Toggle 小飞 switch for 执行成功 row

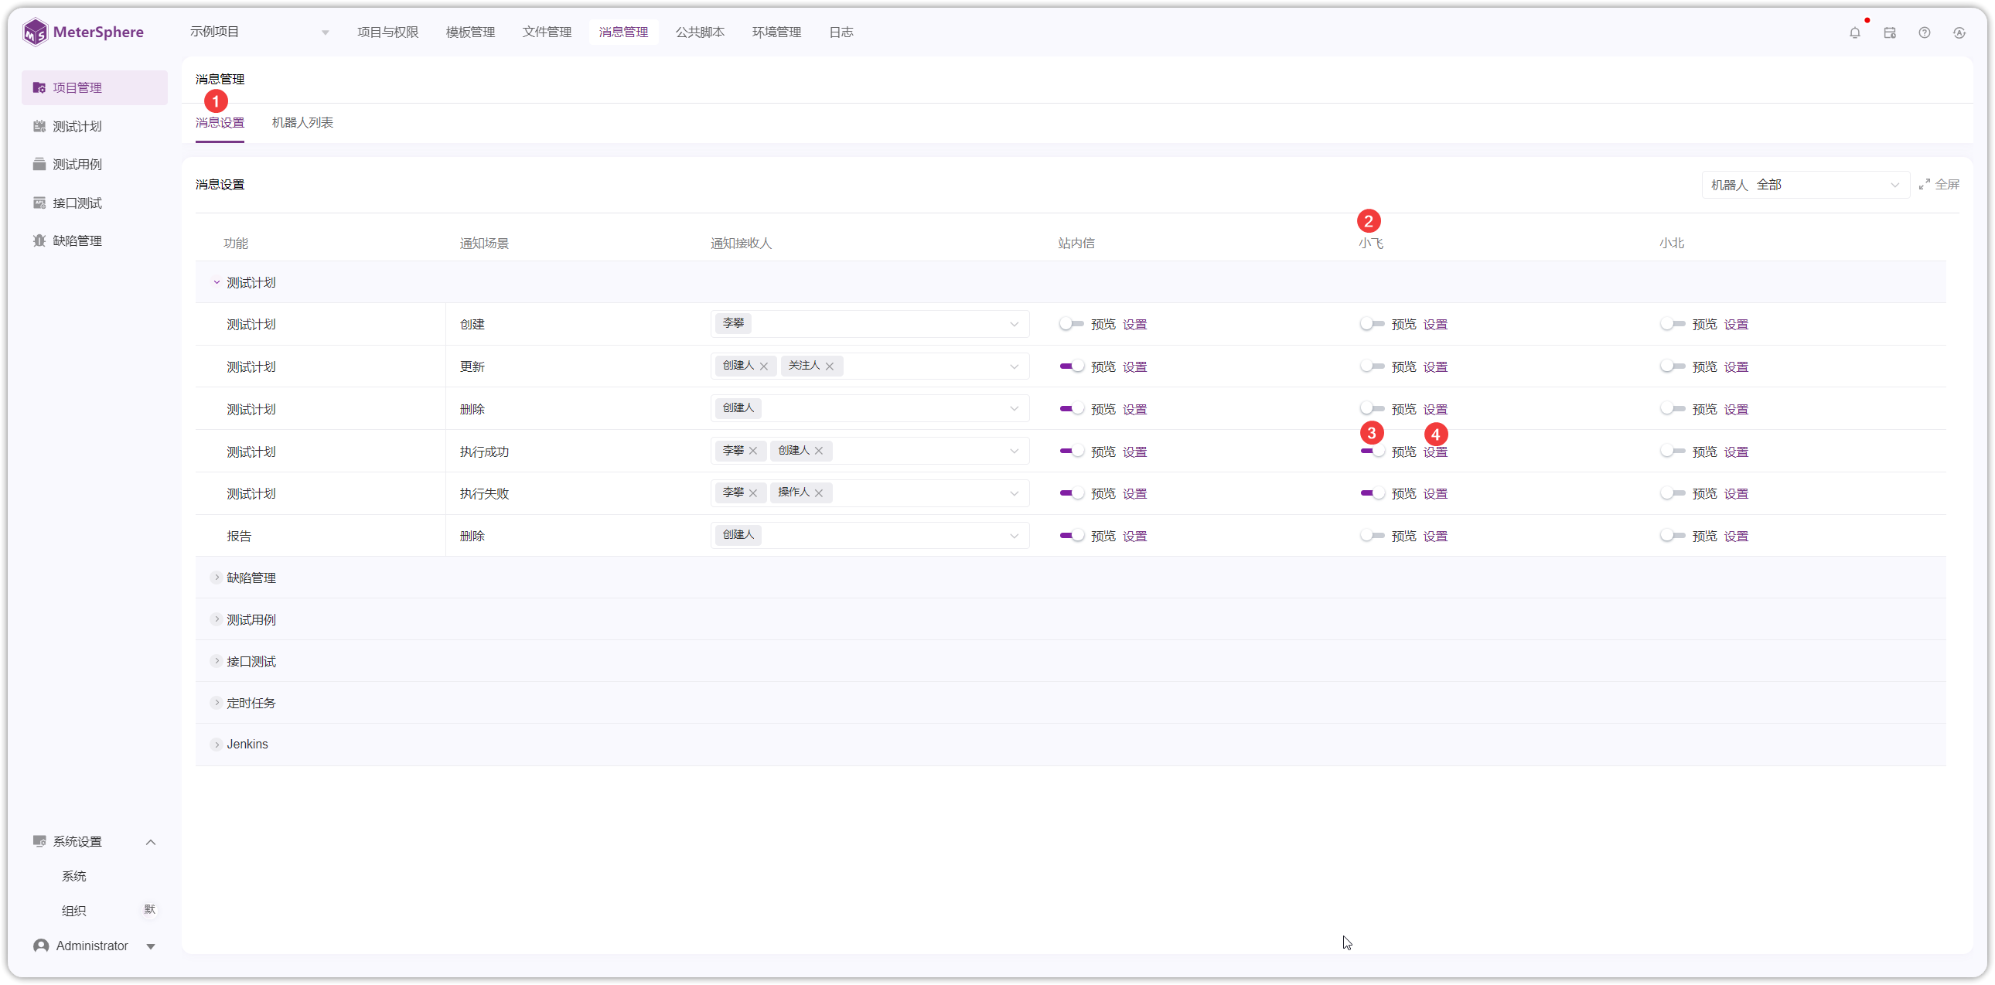[1373, 451]
